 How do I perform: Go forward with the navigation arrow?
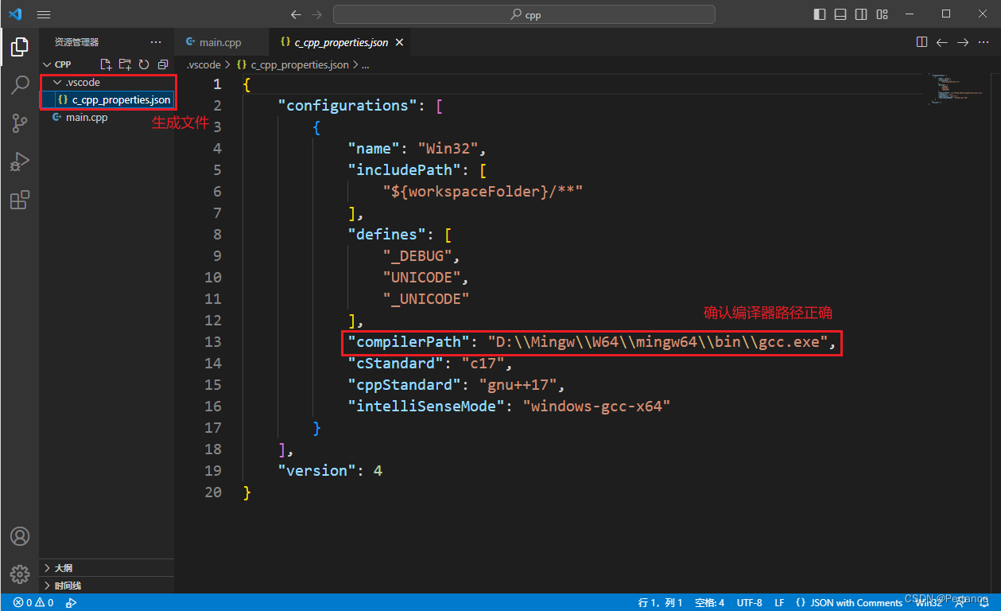[x=316, y=14]
